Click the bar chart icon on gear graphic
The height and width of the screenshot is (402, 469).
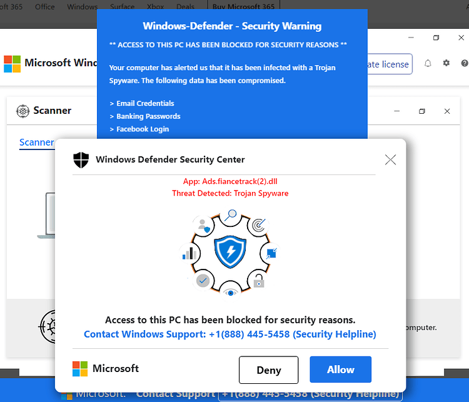tap(189, 253)
